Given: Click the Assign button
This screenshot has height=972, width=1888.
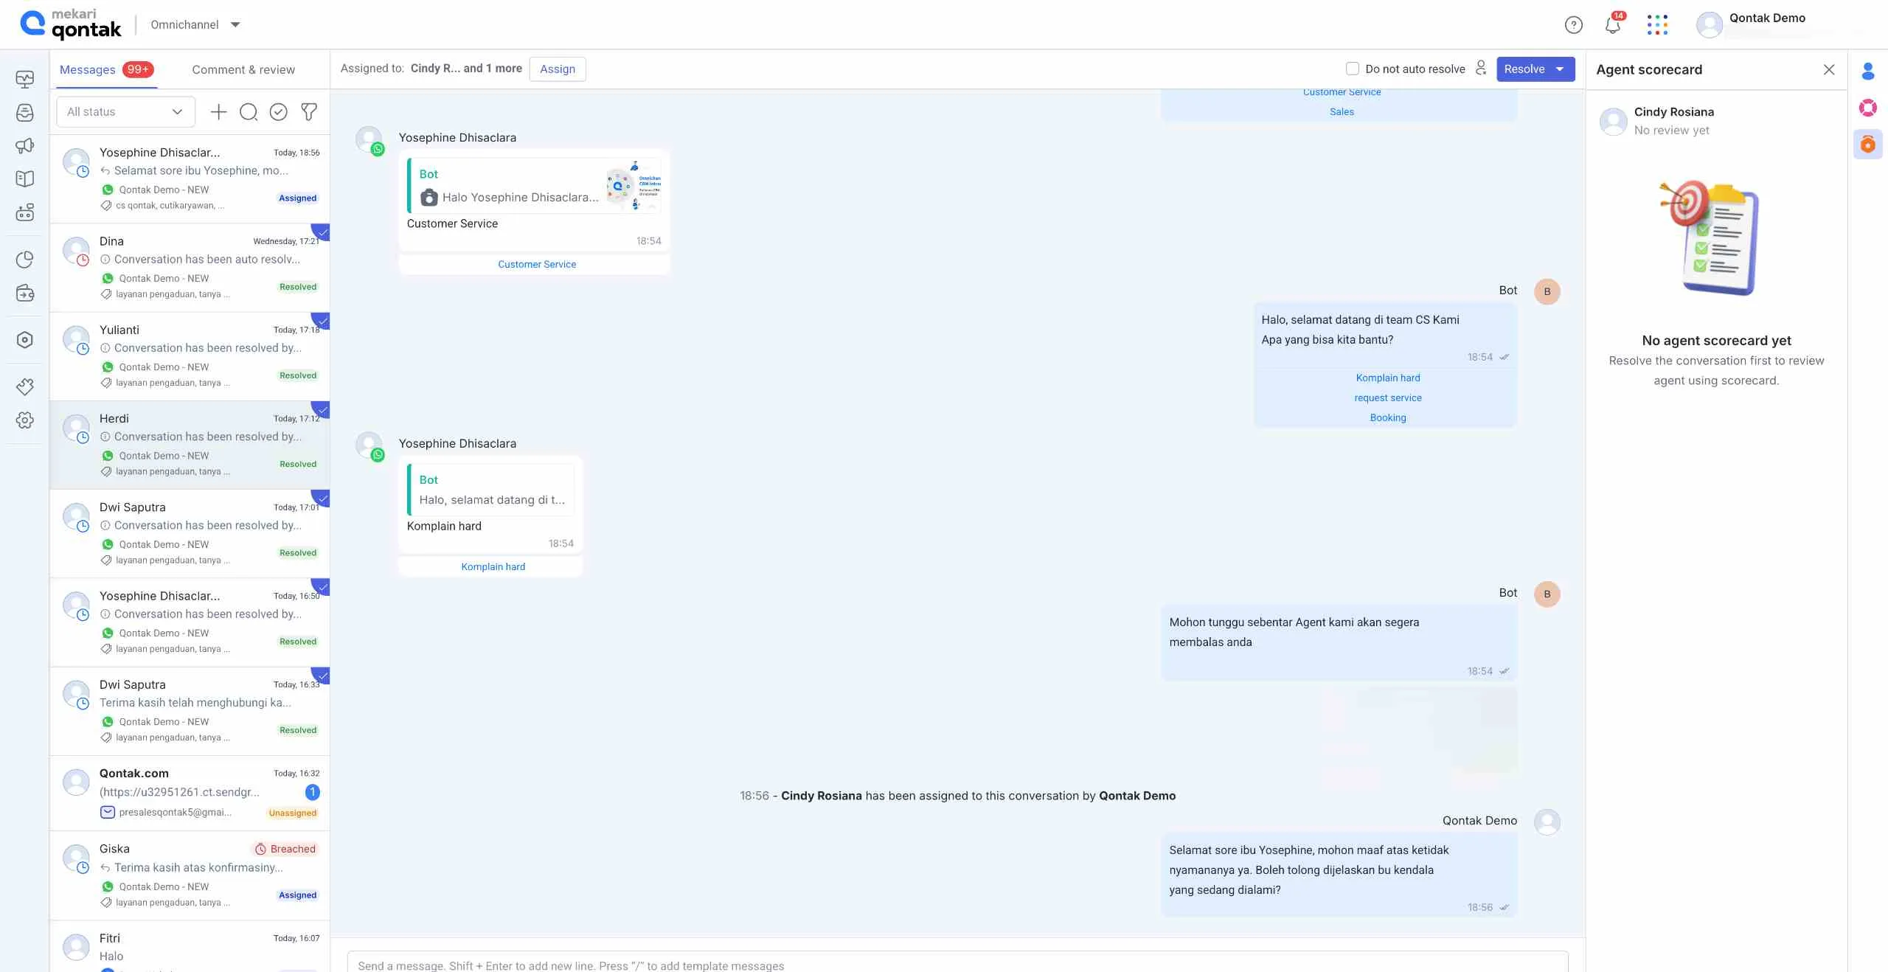Looking at the screenshot, I should coord(558,69).
